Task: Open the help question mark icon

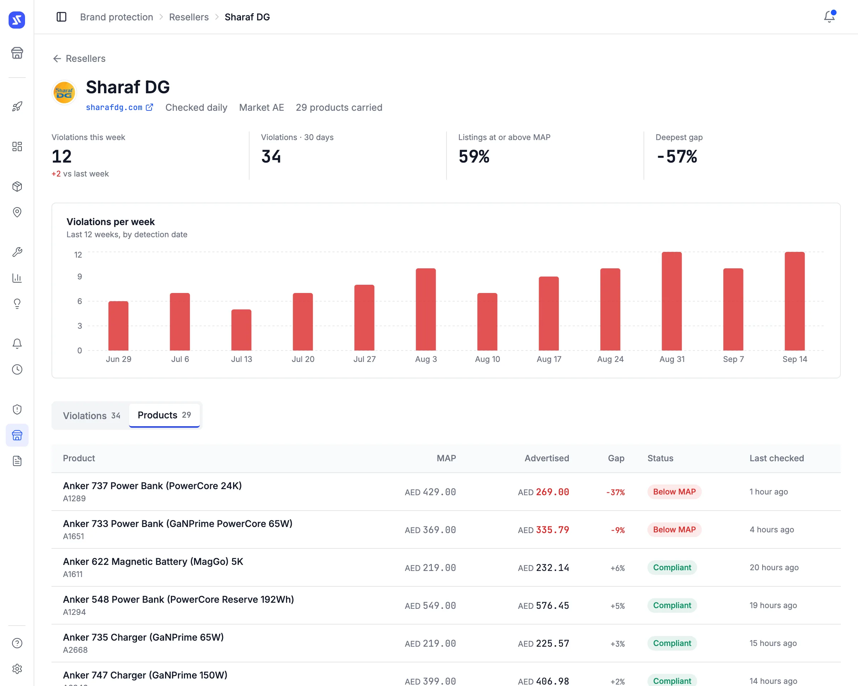Action: [x=17, y=643]
